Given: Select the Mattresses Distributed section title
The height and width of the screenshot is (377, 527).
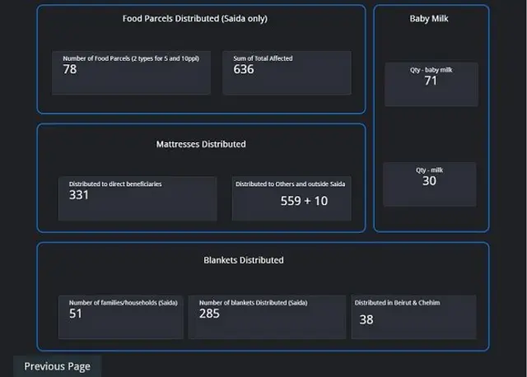Looking at the screenshot, I should point(201,144).
